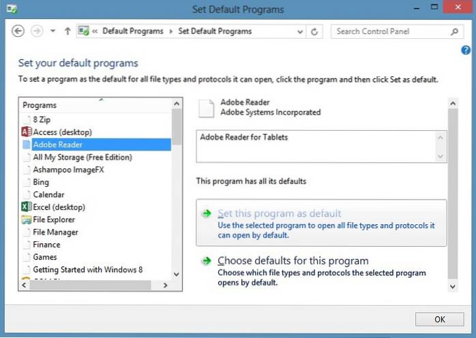Click the search magnifier icon
The height and width of the screenshot is (338, 476).
coord(455,31)
